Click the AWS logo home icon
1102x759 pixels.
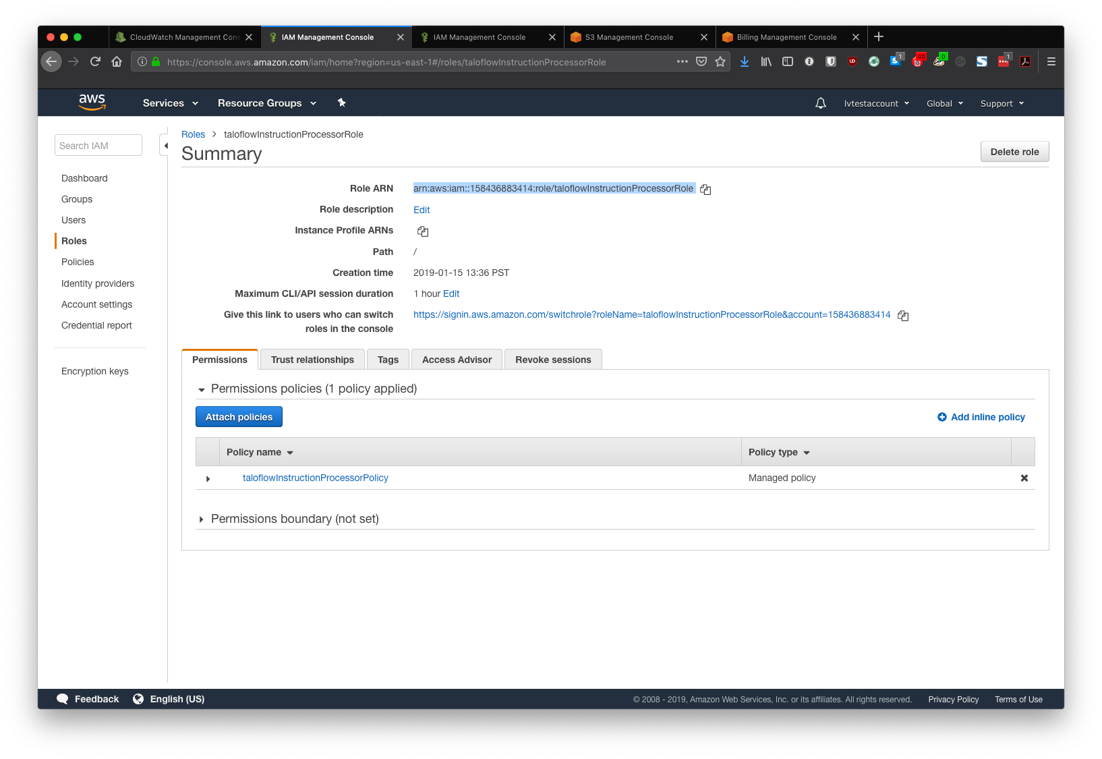(92, 103)
